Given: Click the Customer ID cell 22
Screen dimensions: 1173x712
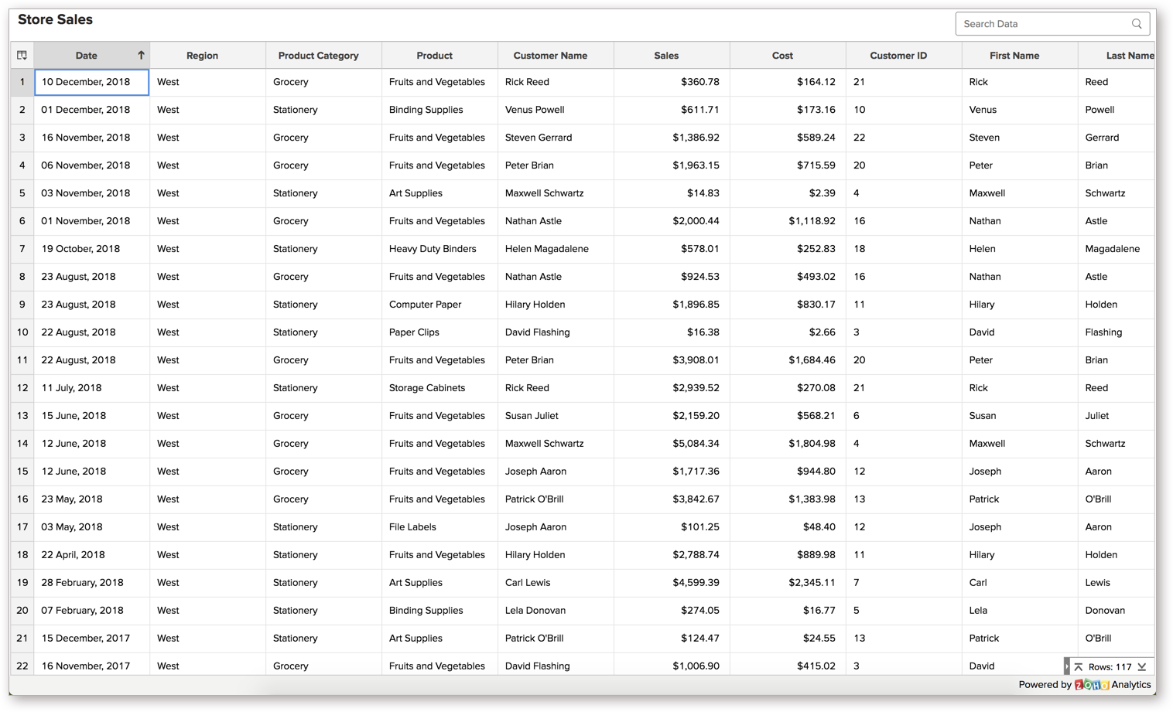Looking at the screenshot, I should [x=904, y=138].
